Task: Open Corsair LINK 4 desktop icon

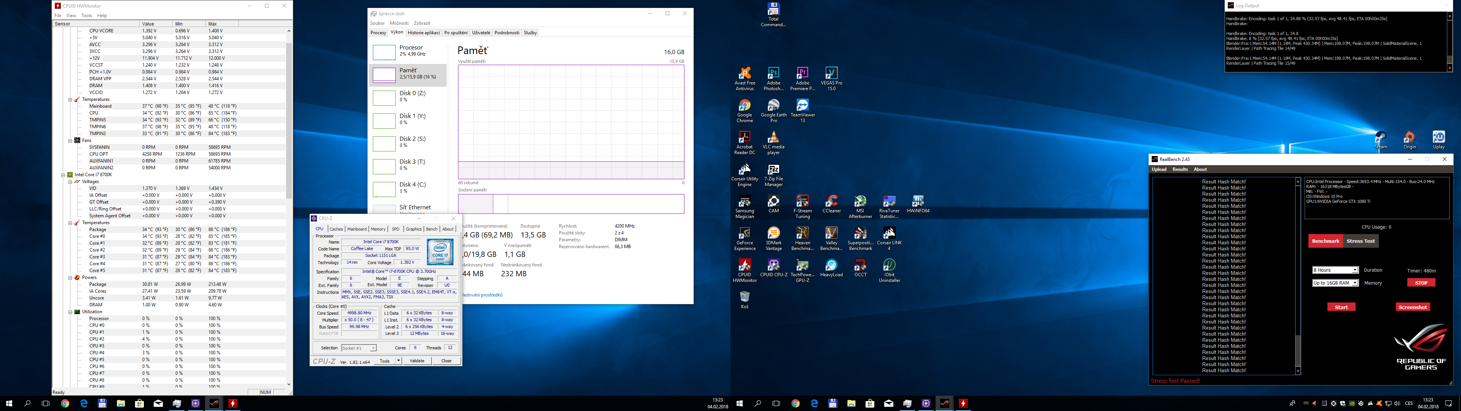Action: click(x=889, y=234)
